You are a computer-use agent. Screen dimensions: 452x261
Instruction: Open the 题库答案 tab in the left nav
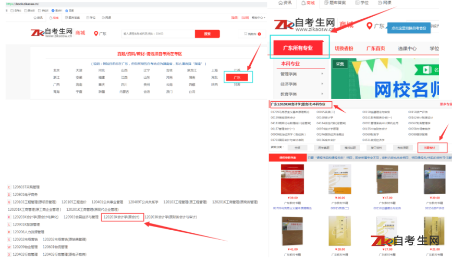pos(72,18)
